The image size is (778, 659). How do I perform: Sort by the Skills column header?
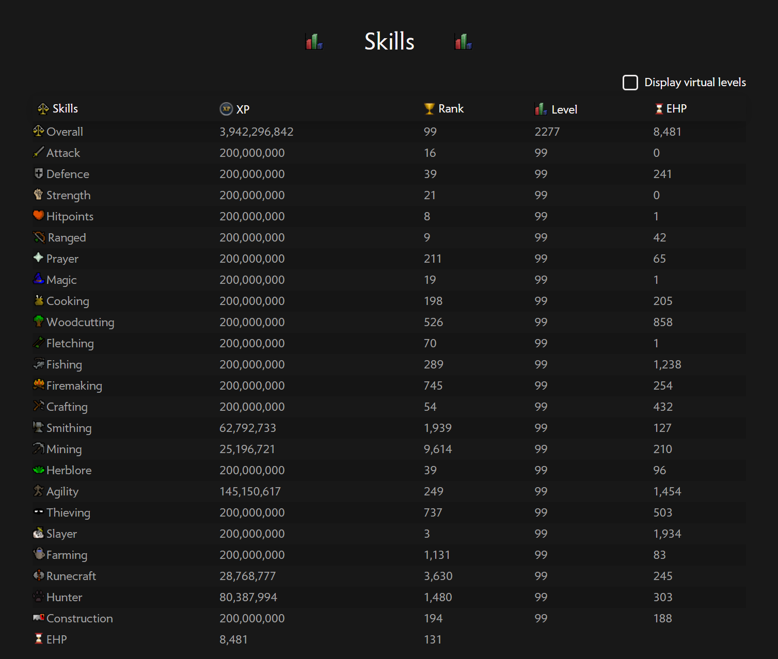pyautogui.click(x=65, y=109)
